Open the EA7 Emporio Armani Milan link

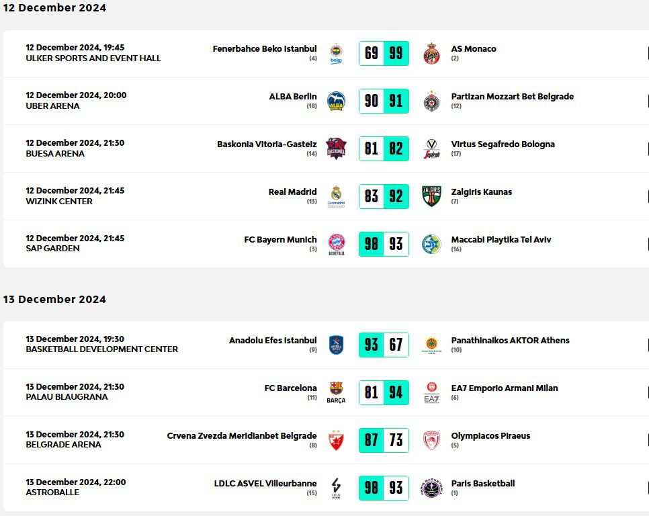[504, 388]
